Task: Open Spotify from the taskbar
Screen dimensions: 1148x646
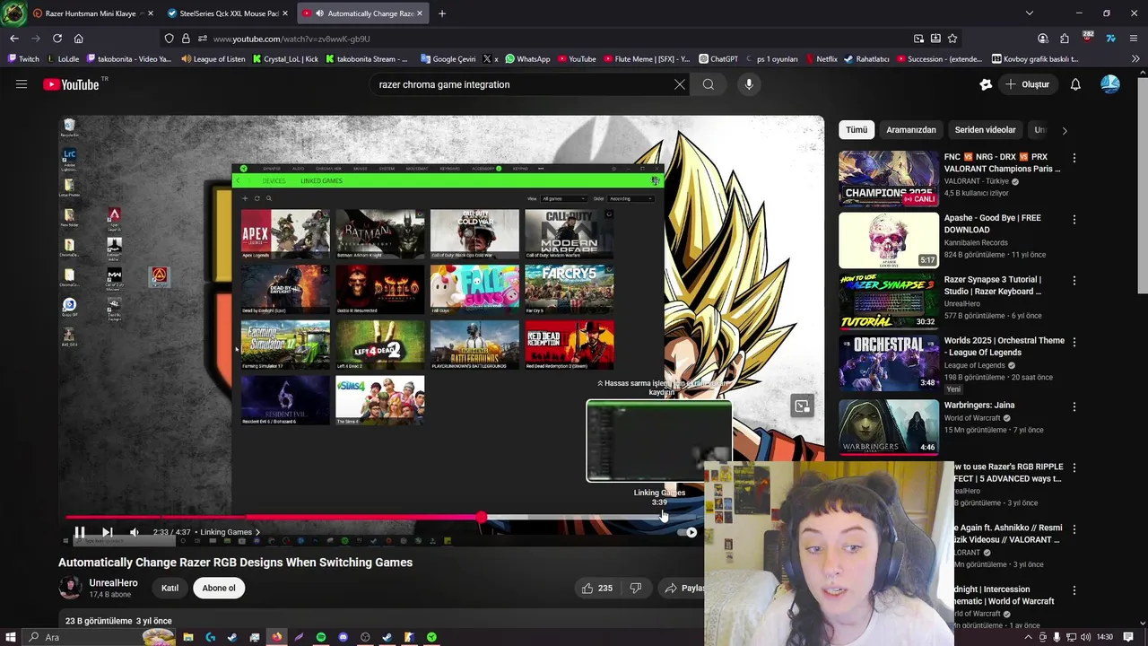Action: pos(321,637)
